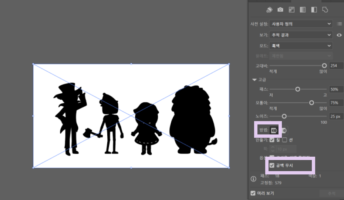Uncheck the 공백 무시 checkbox

[272, 165]
